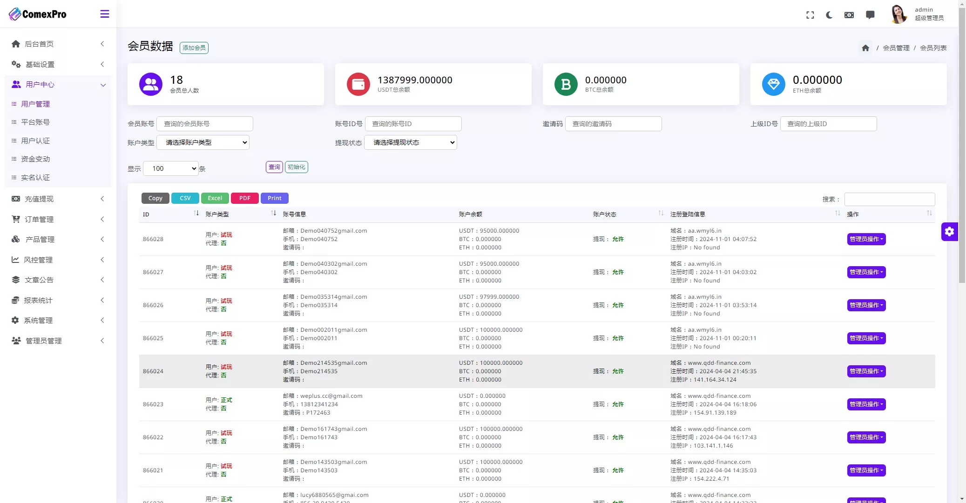Select 平台账号 in the sidebar submenu
966x503 pixels.
[35, 122]
